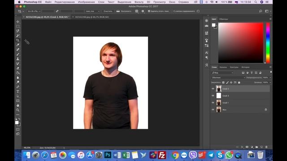Open FileZilla from the Dock
Image resolution: width=287 pixels, height=161 pixels.
[x=162, y=155]
